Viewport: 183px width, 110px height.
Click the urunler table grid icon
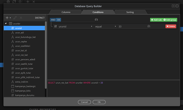pyautogui.click(x=10, y=24)
